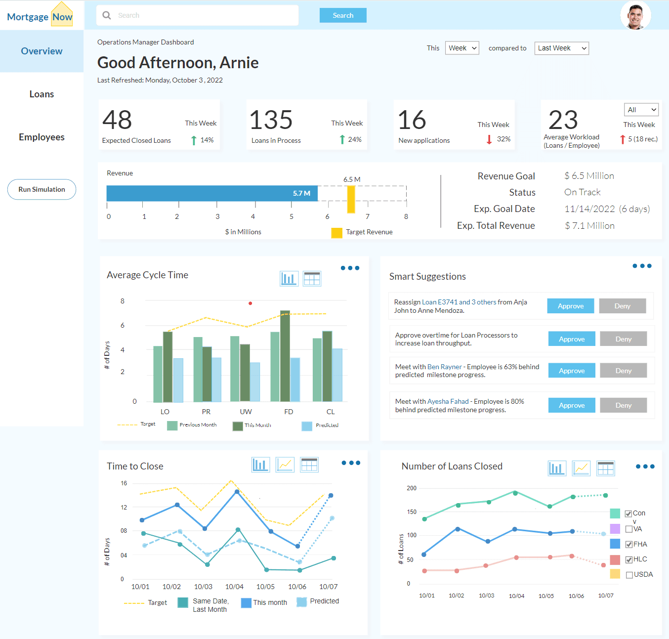The image size is (669, 639).
Task: Deny meeting with Ben Rayner
Action: click(x=624, y=371)
